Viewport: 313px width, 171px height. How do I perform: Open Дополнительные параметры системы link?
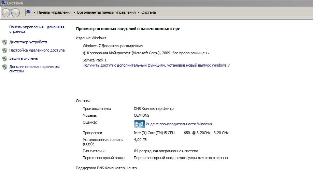tap(34, 69)
